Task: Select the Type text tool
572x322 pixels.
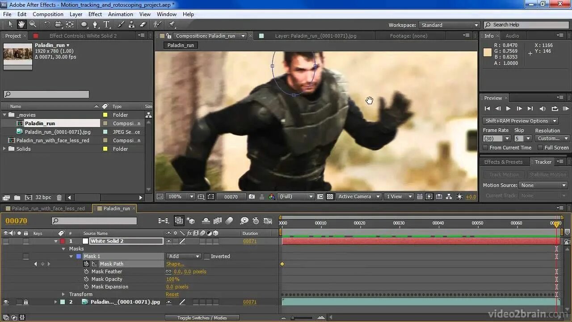Action: pos(106,24)
